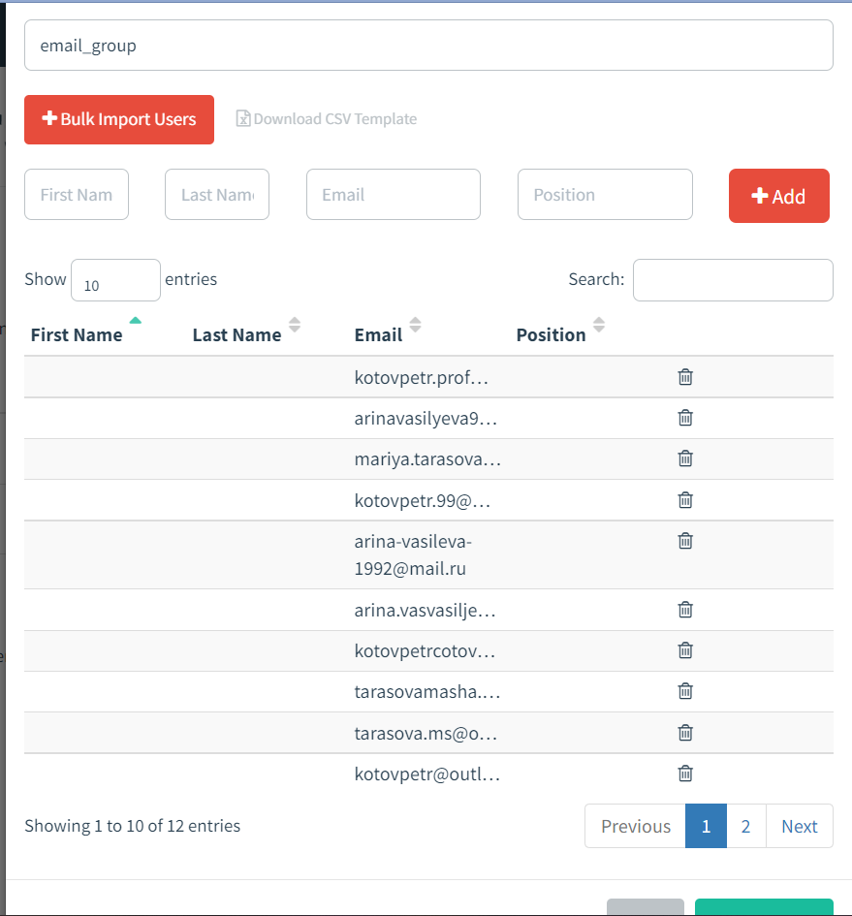852x916 pixels.
Task: Remove the kotovpetrcotov email entry
Action: (685, 650)
